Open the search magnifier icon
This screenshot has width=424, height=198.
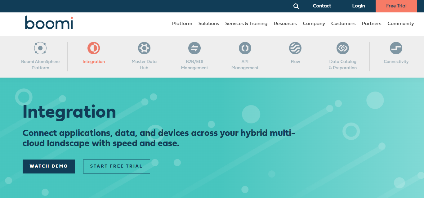click(x=296, y=6)
